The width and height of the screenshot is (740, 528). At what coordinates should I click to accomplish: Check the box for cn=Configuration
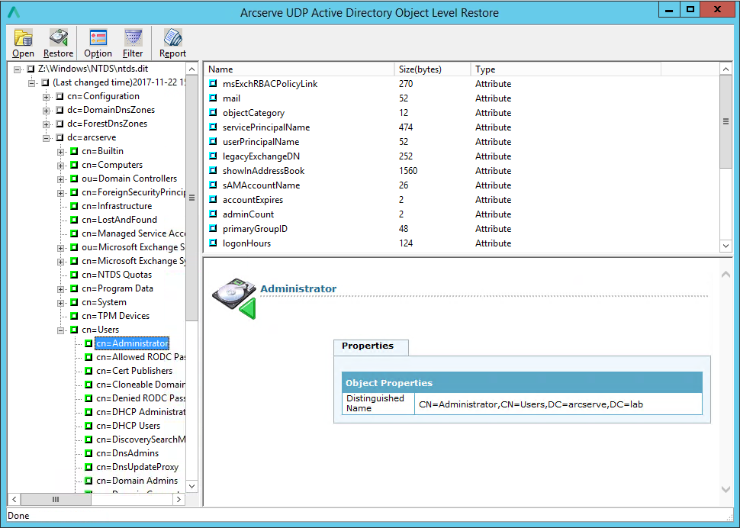[x=60, y=96]
